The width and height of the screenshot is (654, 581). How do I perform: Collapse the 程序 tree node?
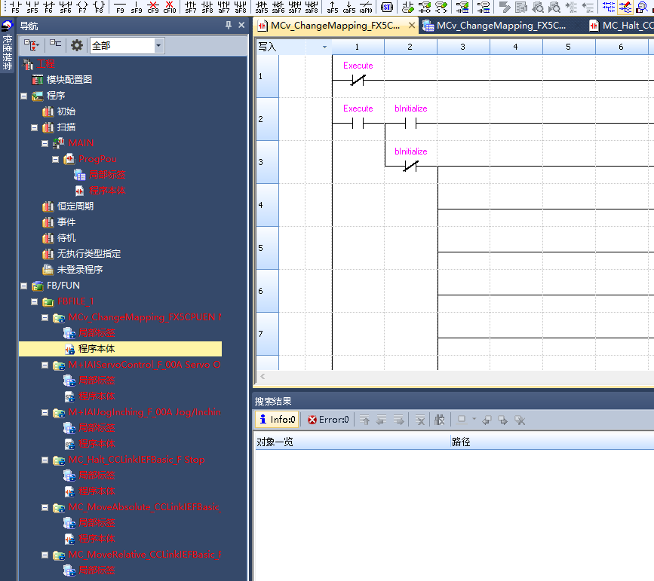pyautogui.click(x=24, y=96)
